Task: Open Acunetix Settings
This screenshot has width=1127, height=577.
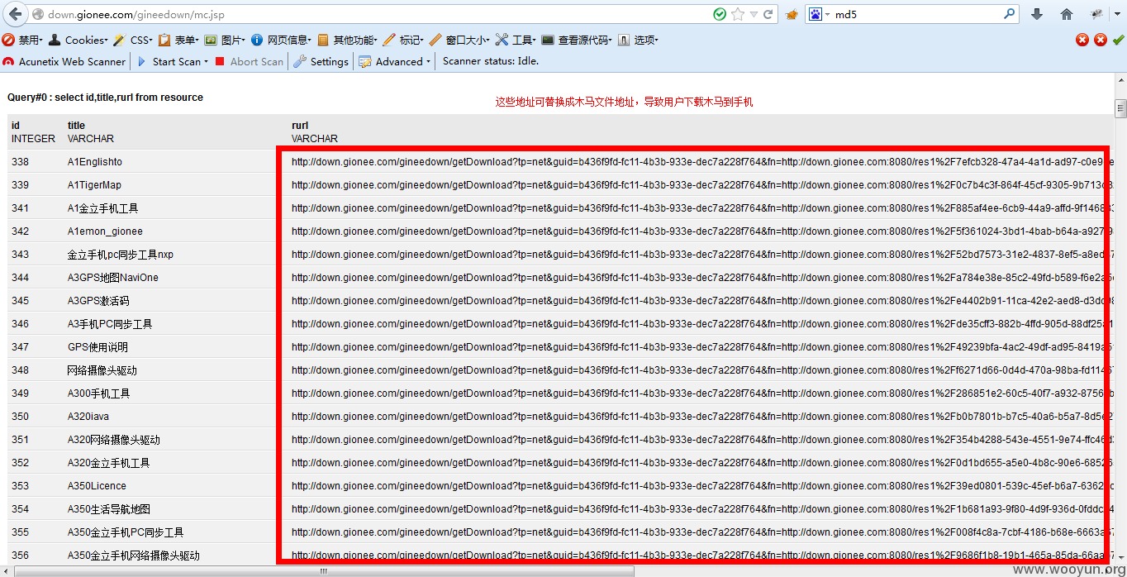Action: [321, 61]
